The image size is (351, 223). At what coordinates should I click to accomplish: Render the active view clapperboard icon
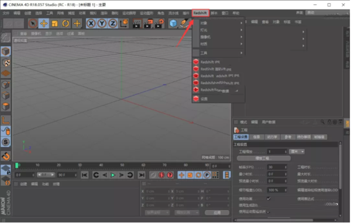137,23
